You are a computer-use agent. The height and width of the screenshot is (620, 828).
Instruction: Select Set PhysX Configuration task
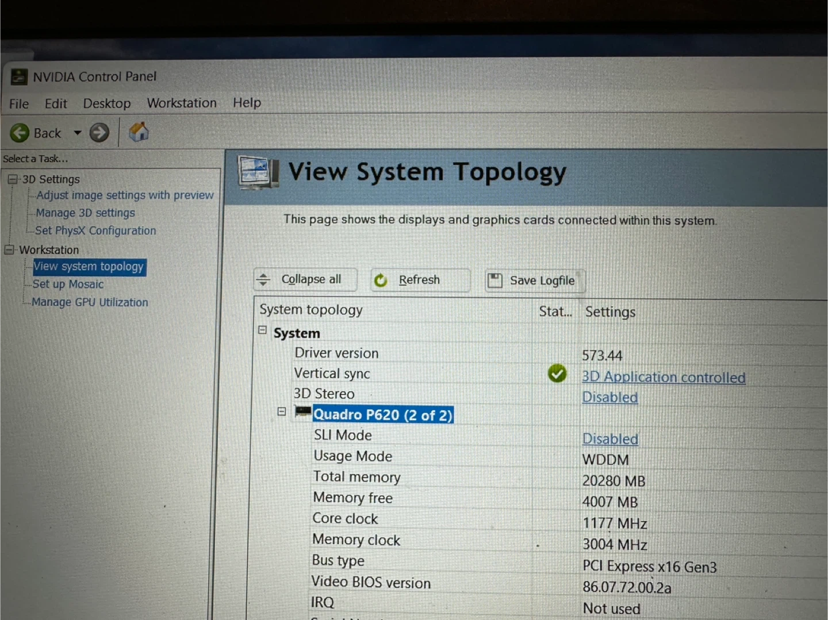[95, 230]
